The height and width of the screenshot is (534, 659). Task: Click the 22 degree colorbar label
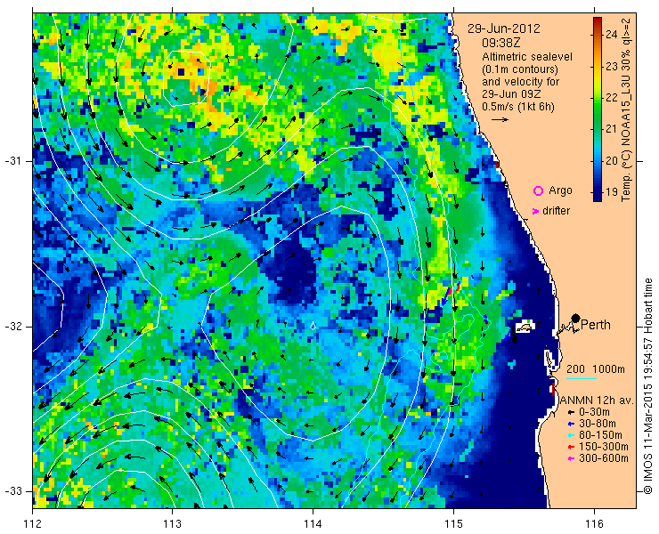tap(611, 98)
